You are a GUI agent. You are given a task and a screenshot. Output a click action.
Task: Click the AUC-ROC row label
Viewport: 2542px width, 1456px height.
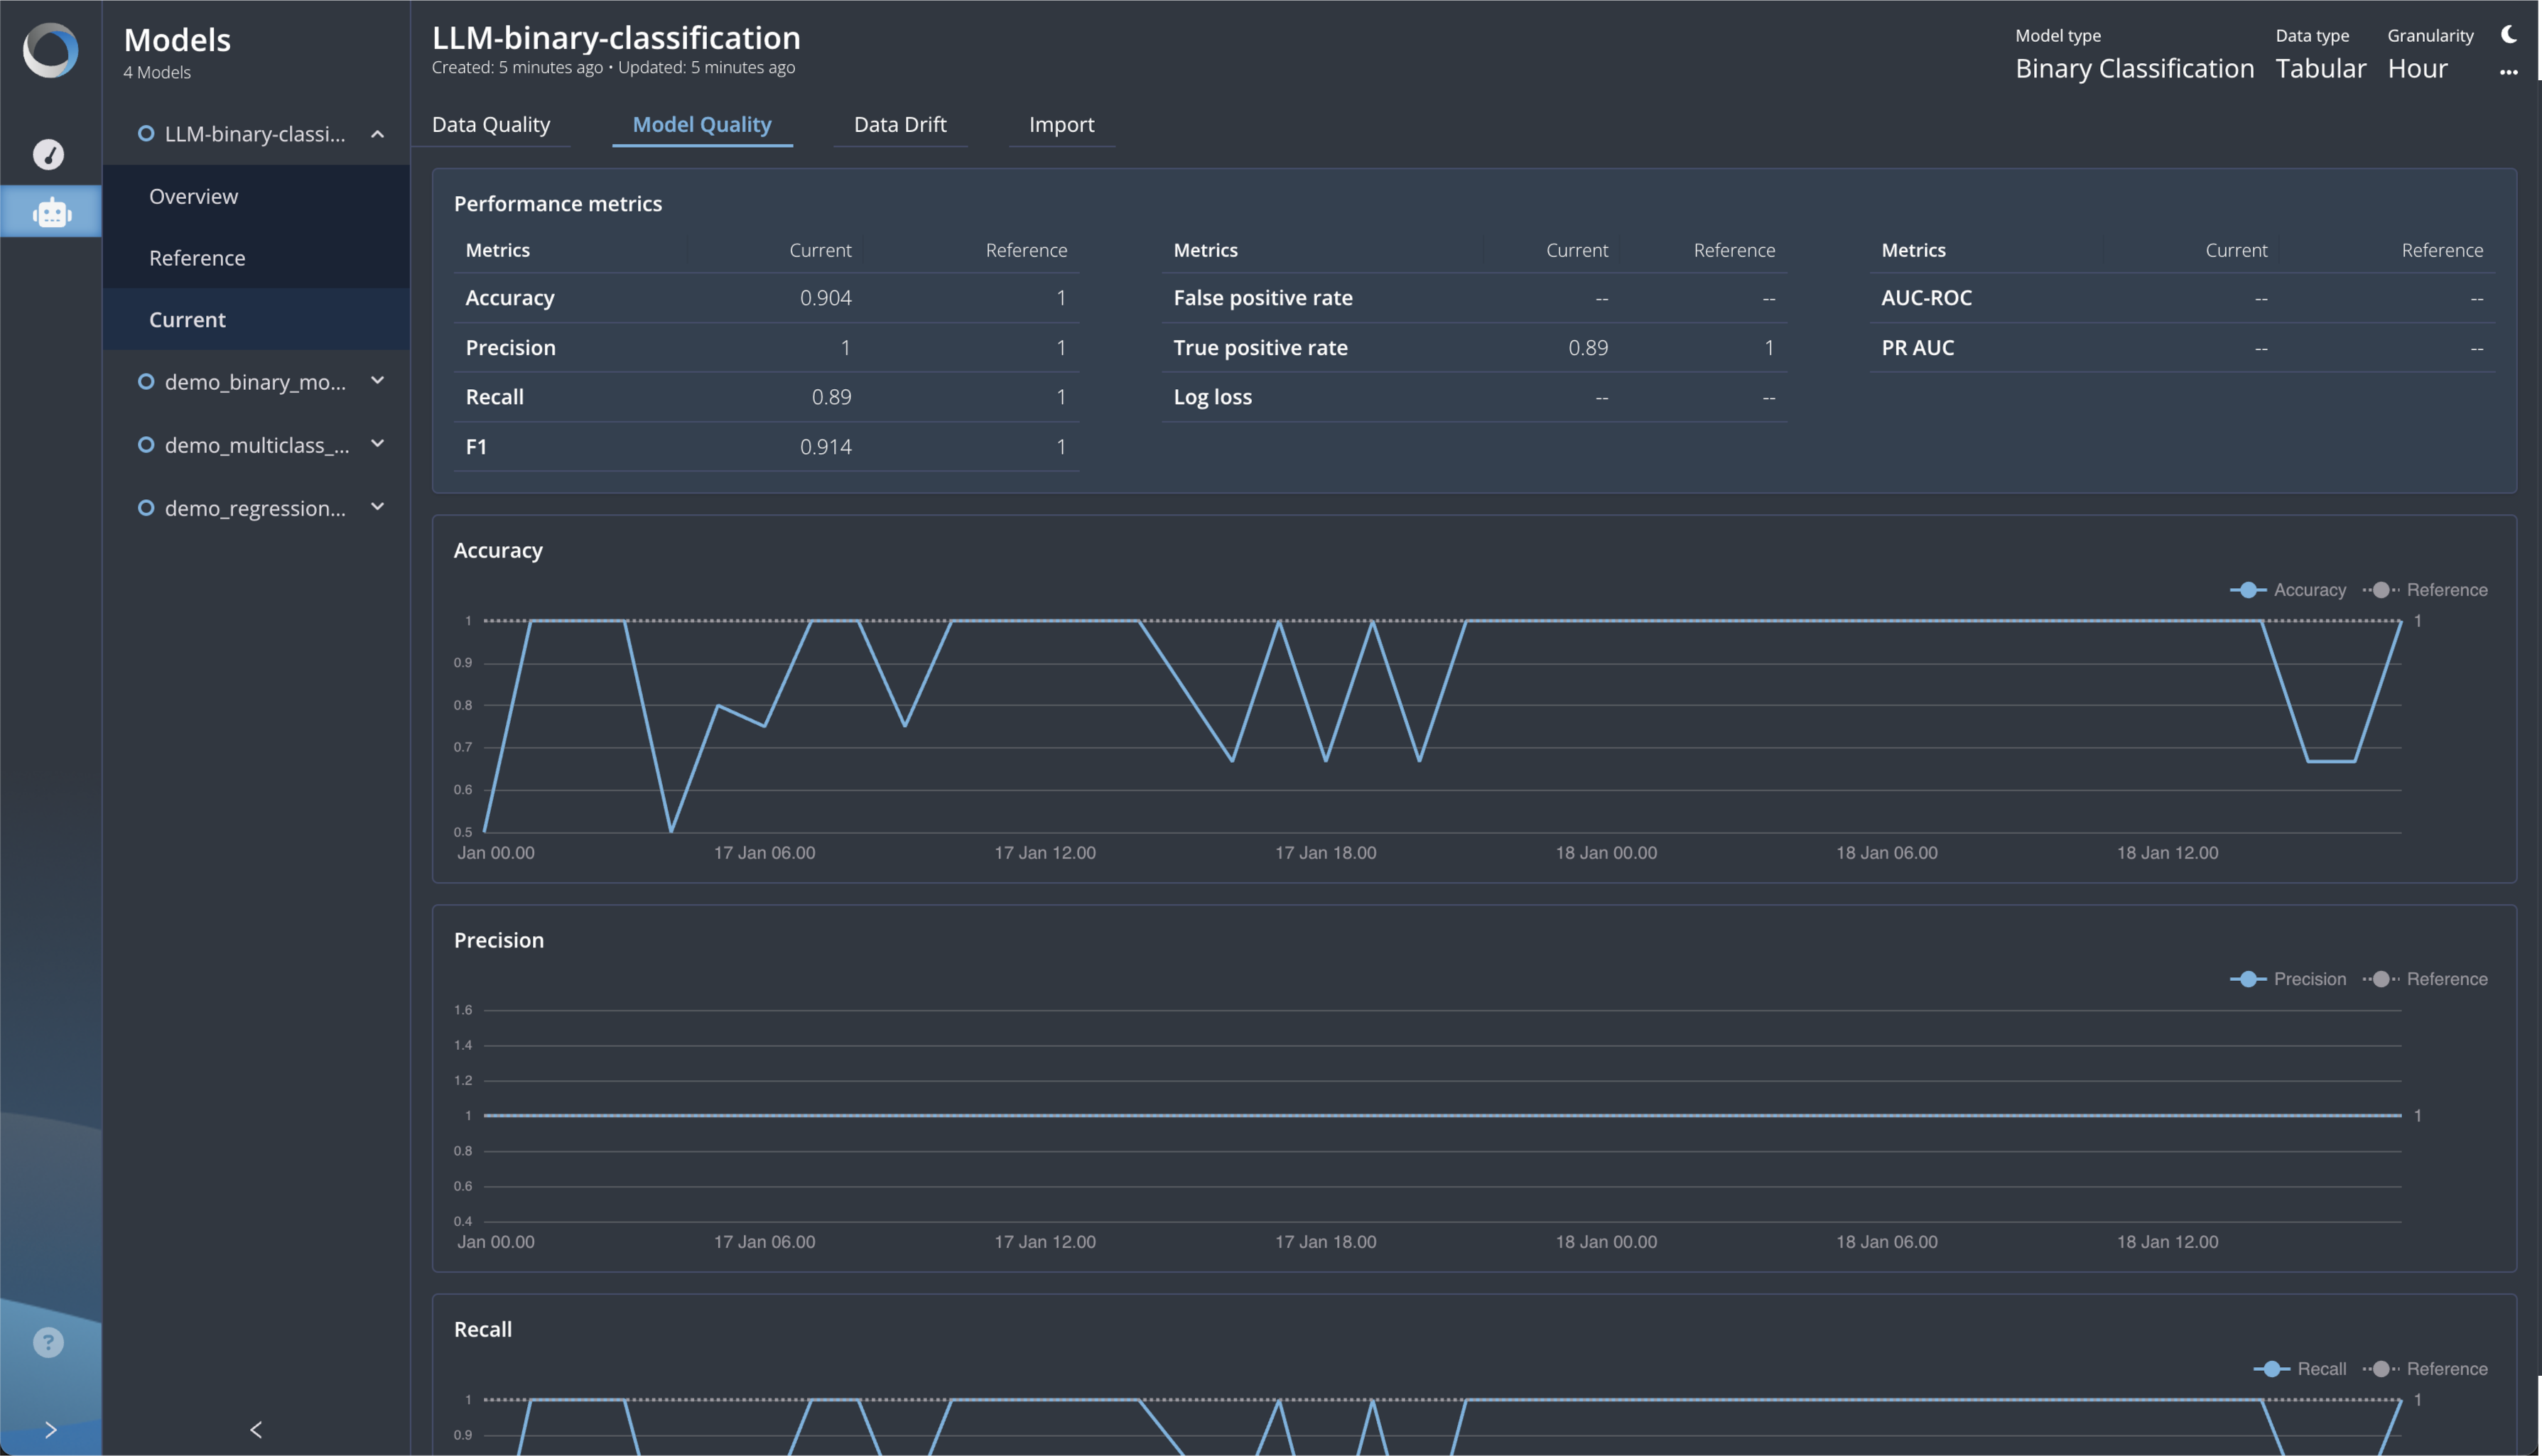pyautogui.click(x=1926, y=298)
